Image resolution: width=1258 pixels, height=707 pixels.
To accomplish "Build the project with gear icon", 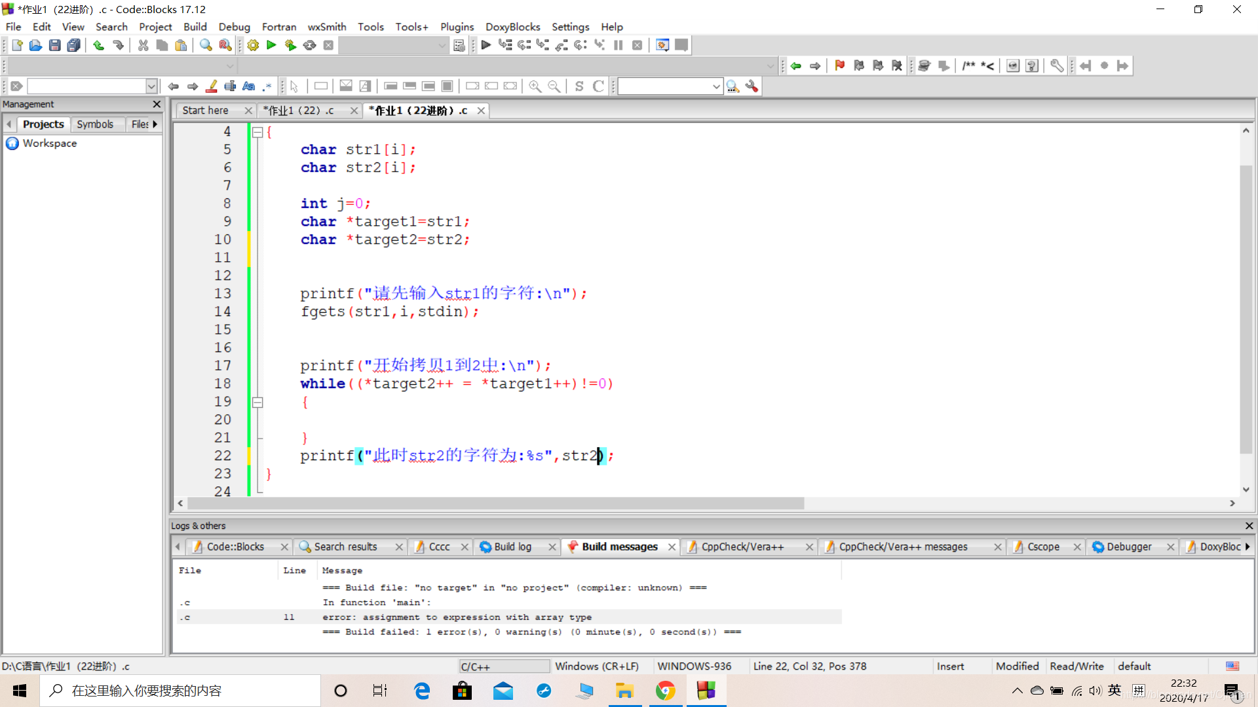I will (253, 45).
